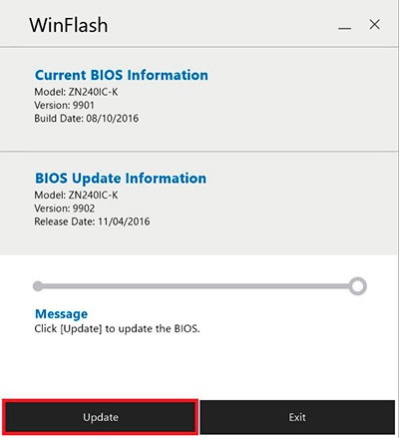
Task: Click the update Model: ZN240IC-K line
Action: click(x=76, y=195)
